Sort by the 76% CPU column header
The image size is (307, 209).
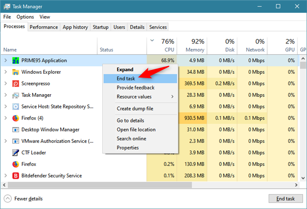pos(162,46)
